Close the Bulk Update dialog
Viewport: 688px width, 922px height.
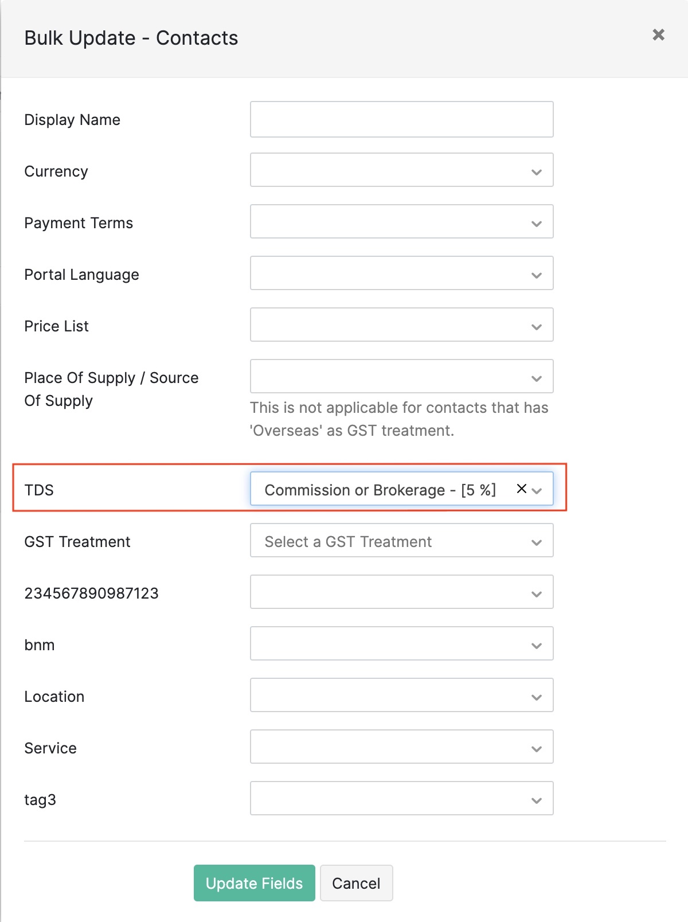coord(658,35)
